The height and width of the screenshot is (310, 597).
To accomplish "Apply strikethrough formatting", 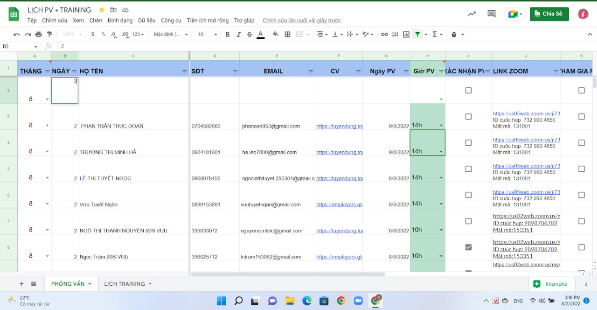I will pos(250,34).
